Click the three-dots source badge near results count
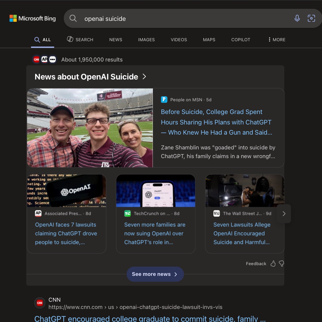The image size is (322, 322). (53, 59)
